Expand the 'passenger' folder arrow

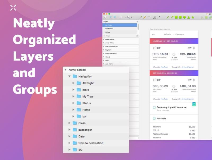pos(69,130)
